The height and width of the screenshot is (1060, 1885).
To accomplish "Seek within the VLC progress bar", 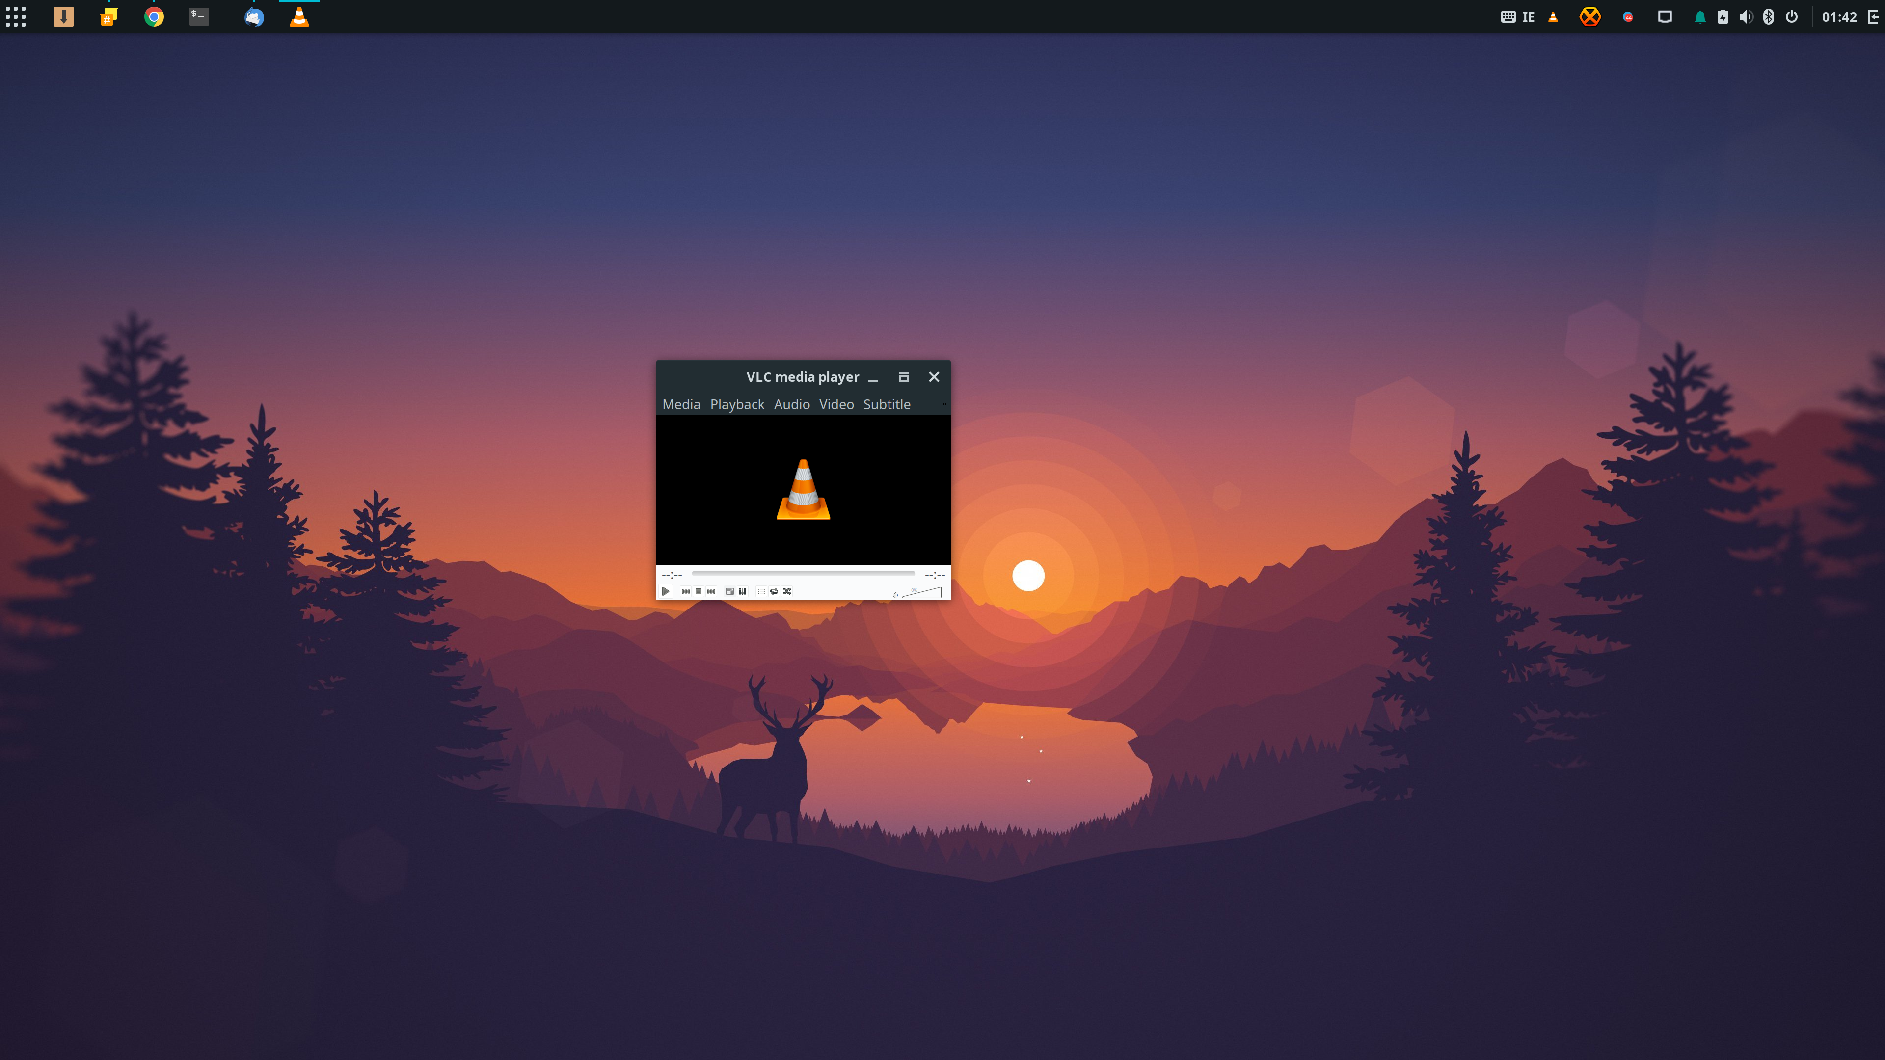I will click(804, 574).
